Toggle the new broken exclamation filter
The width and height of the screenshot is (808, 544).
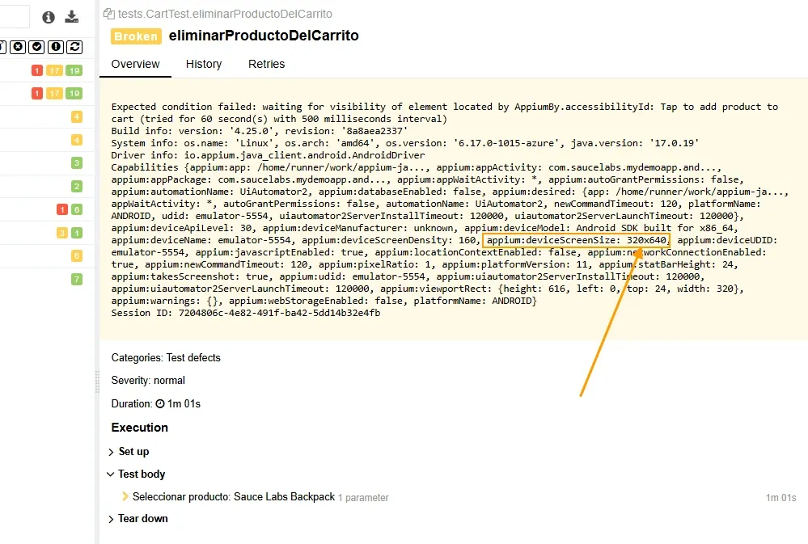coord(56,47)
